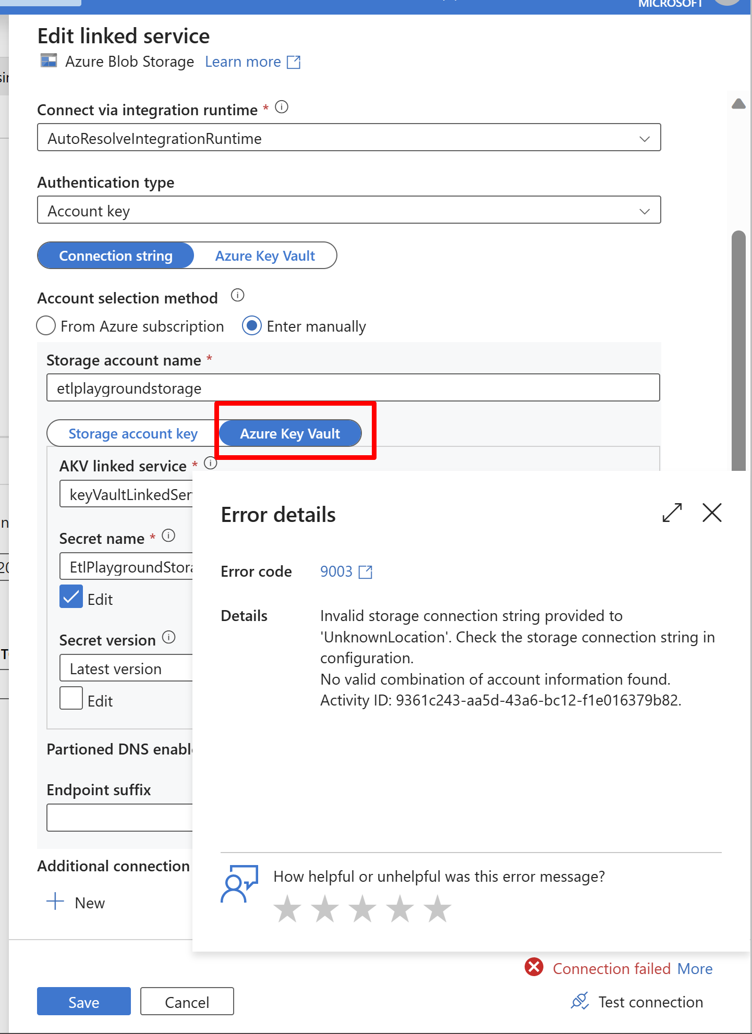Viewport: 752px width, 1034px height.
Task: Click the Error details heading
Action: click(278, 515)
